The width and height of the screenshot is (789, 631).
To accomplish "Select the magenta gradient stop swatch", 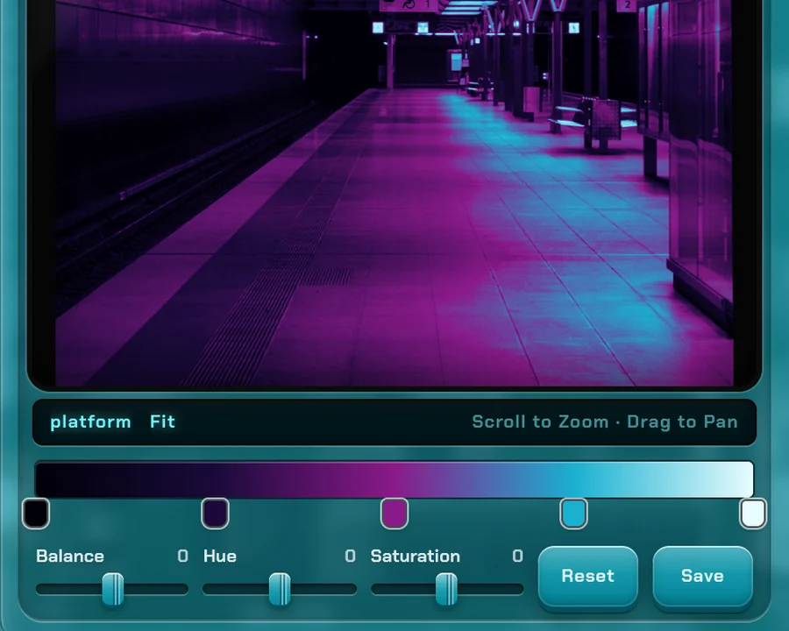I will click(x=394, y=514).
